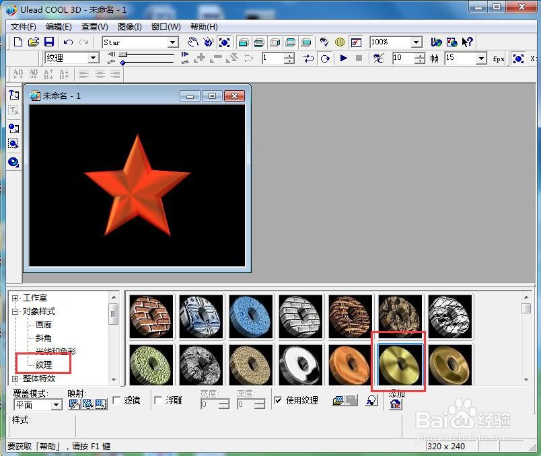Screen dimensions: 541x456
Task: Choose the orange glossy texture thumbnail
Action: coord(350,365)
